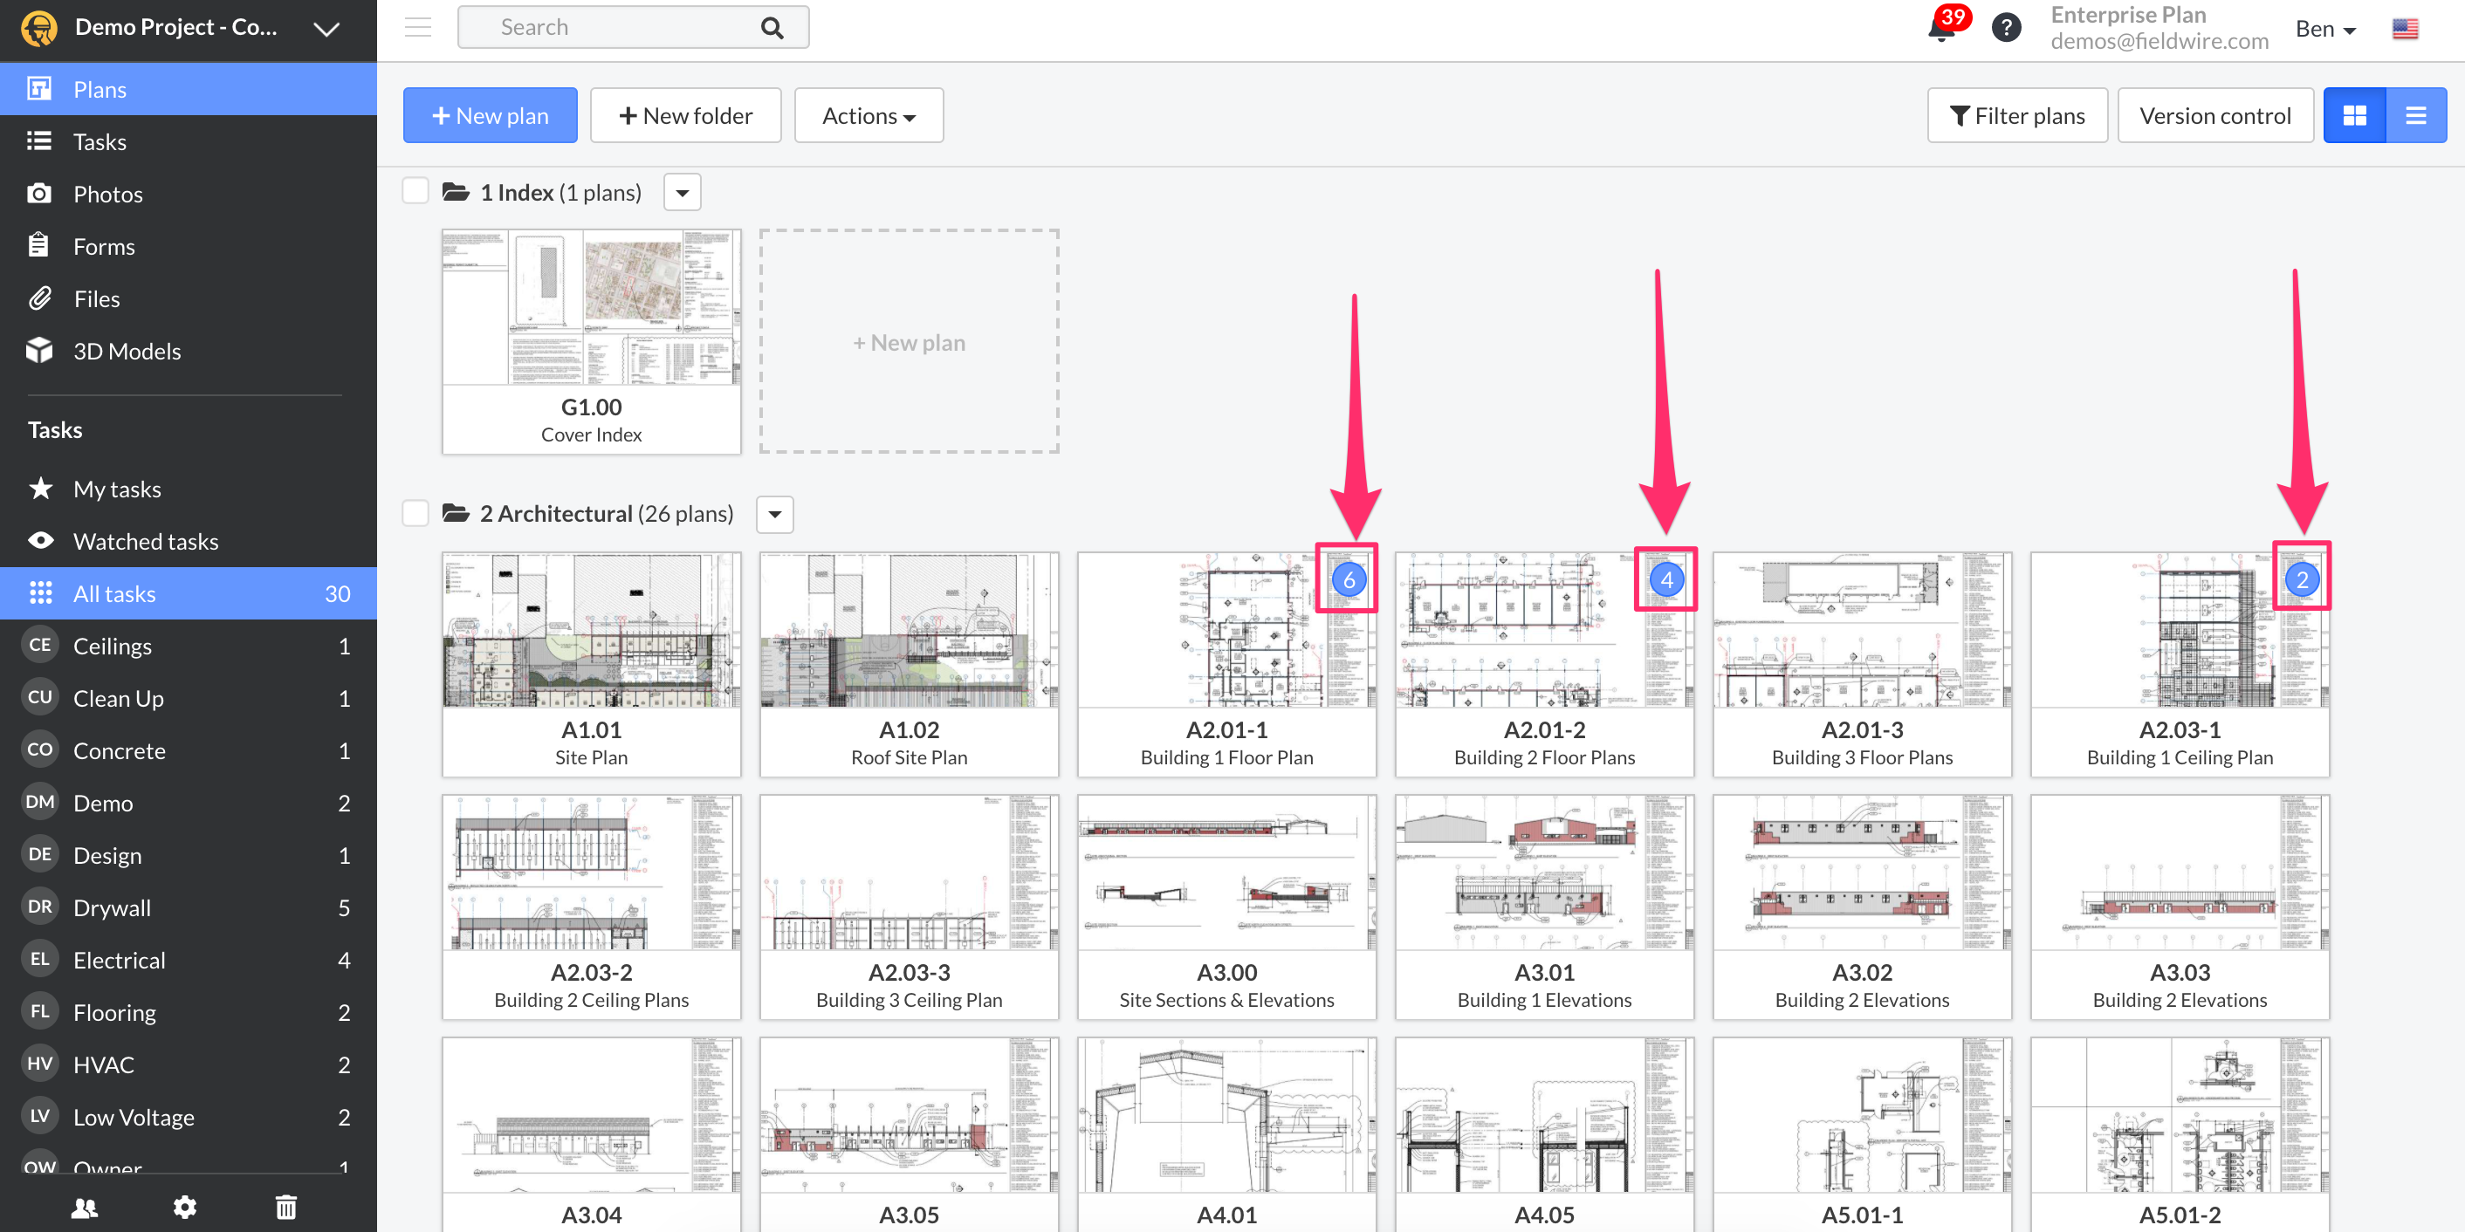This screenshot has width=2465, height=1232.
Task: Check the checkbox for the 1 Index folder
Action: pyautogui.click(x=415, y=190)
